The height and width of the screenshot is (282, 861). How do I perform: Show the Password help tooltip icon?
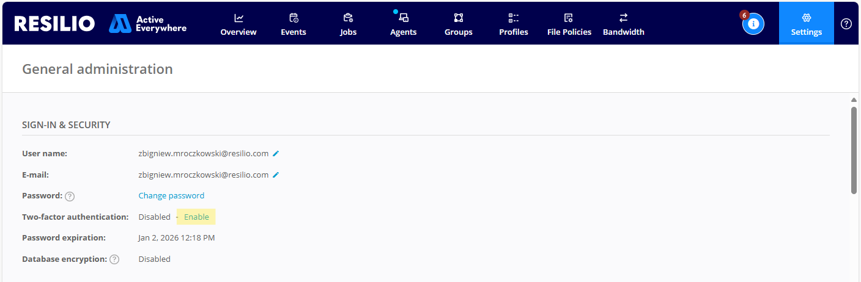pyautogui.click(x=70, y=197)
